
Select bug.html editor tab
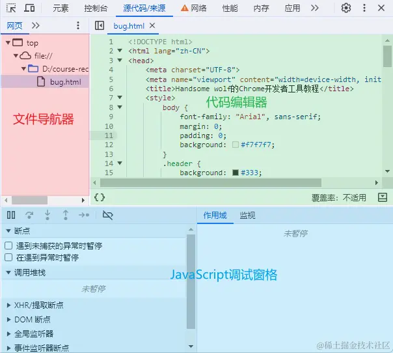pyautogui.click(x=129, y=26)
